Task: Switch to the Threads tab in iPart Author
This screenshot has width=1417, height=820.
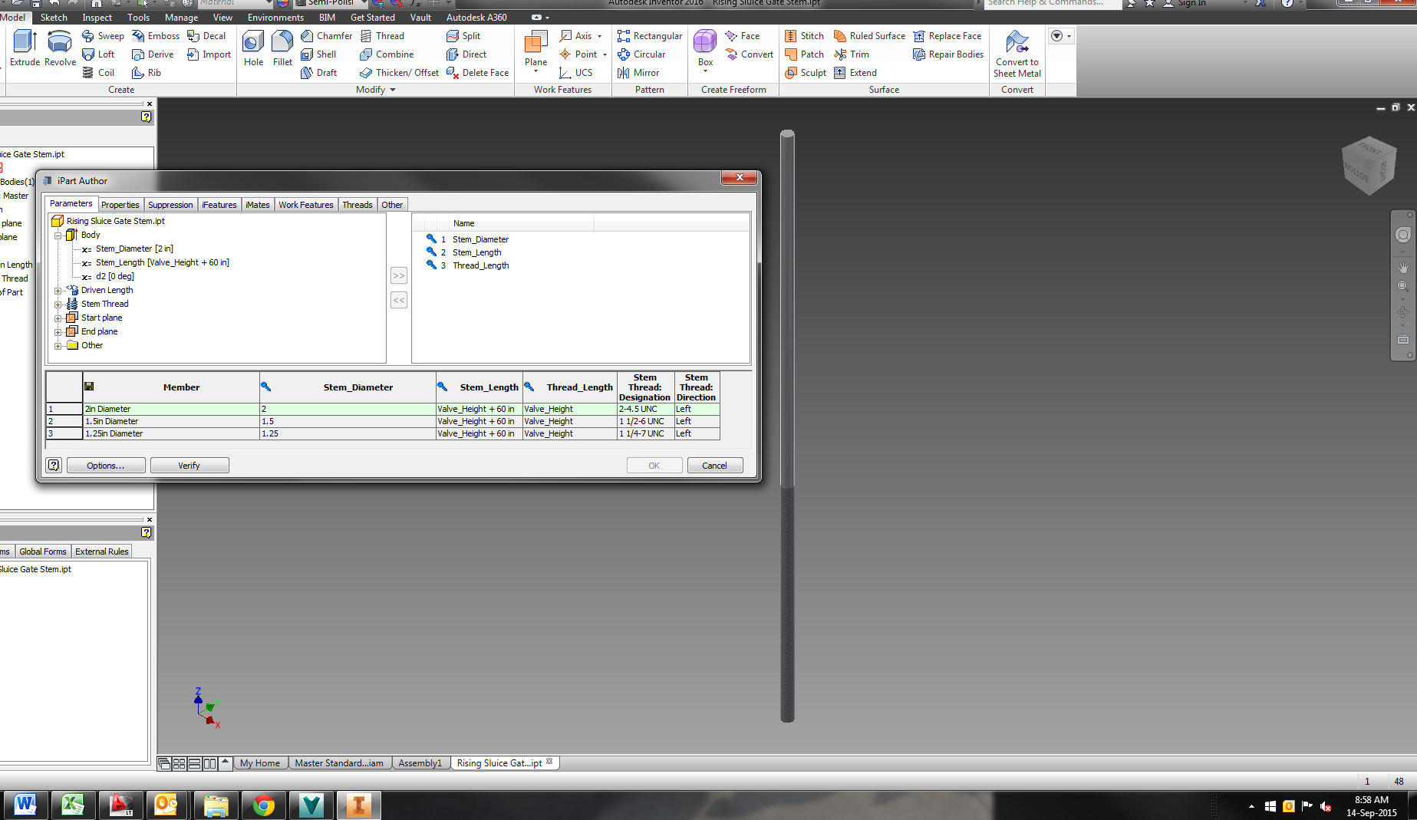Action: 357,204
